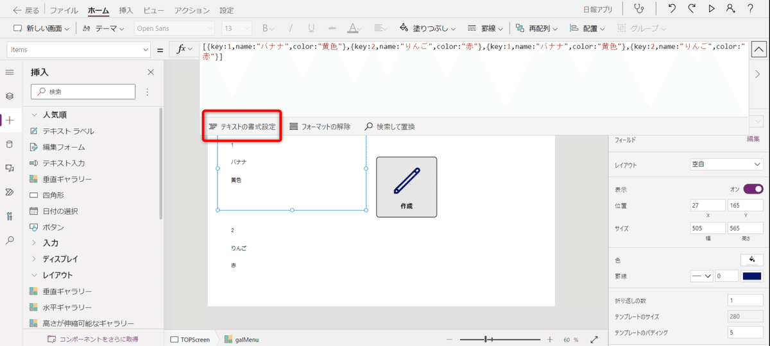Click テキストの書式設定 button

tap(243, 127)
